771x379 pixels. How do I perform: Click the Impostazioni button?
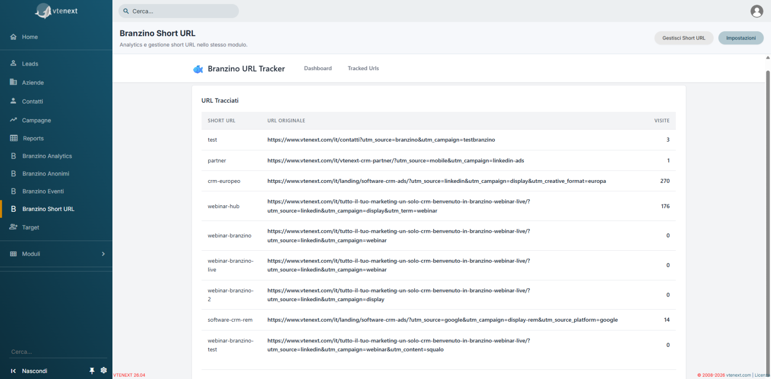click(x=741, y=38)
